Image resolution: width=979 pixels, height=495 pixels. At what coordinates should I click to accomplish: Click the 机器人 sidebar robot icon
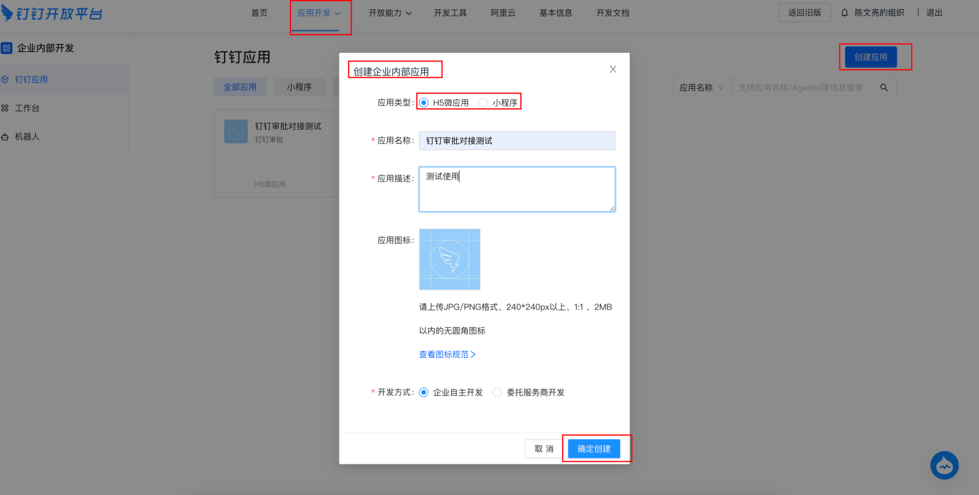(5, 137)
